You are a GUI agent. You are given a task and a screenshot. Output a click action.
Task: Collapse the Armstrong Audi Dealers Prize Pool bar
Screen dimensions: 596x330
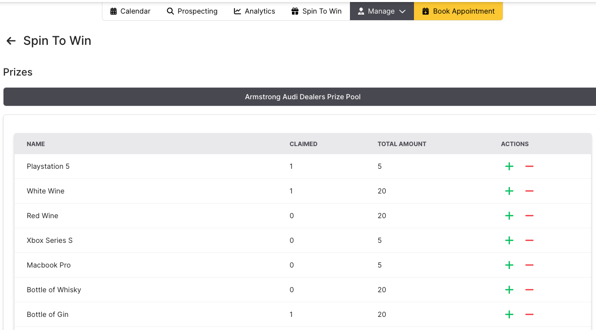(x=303, y=97)
